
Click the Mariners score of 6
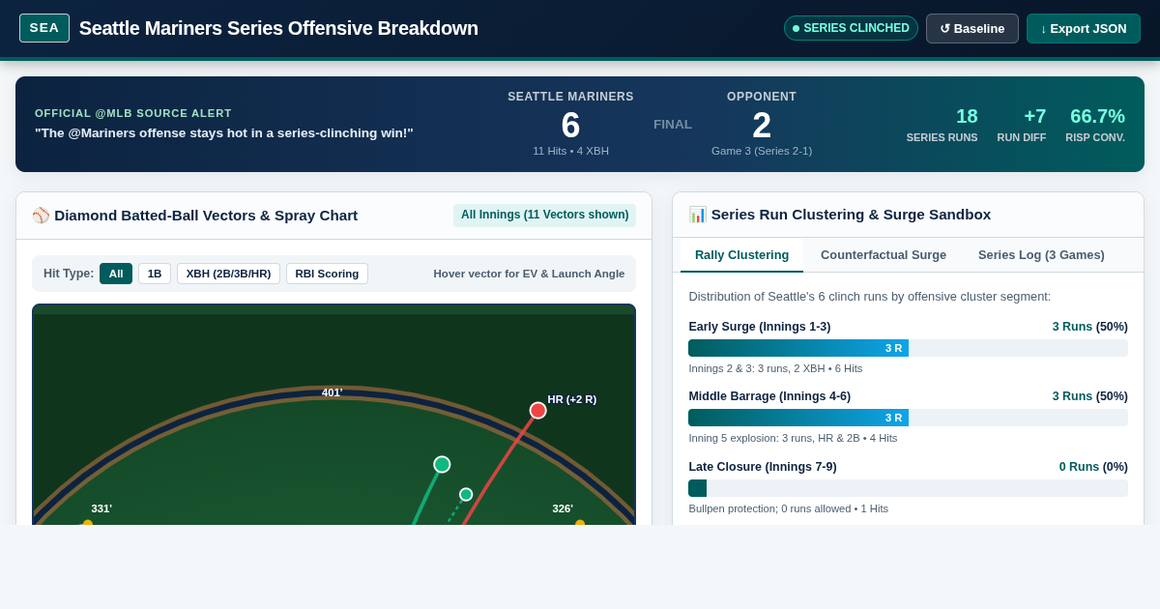[570, 126]
